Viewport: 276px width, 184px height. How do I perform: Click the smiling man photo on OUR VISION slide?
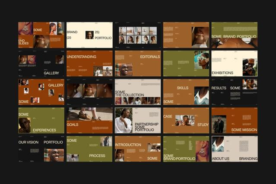pyautogui.click(x=54, y=155)
